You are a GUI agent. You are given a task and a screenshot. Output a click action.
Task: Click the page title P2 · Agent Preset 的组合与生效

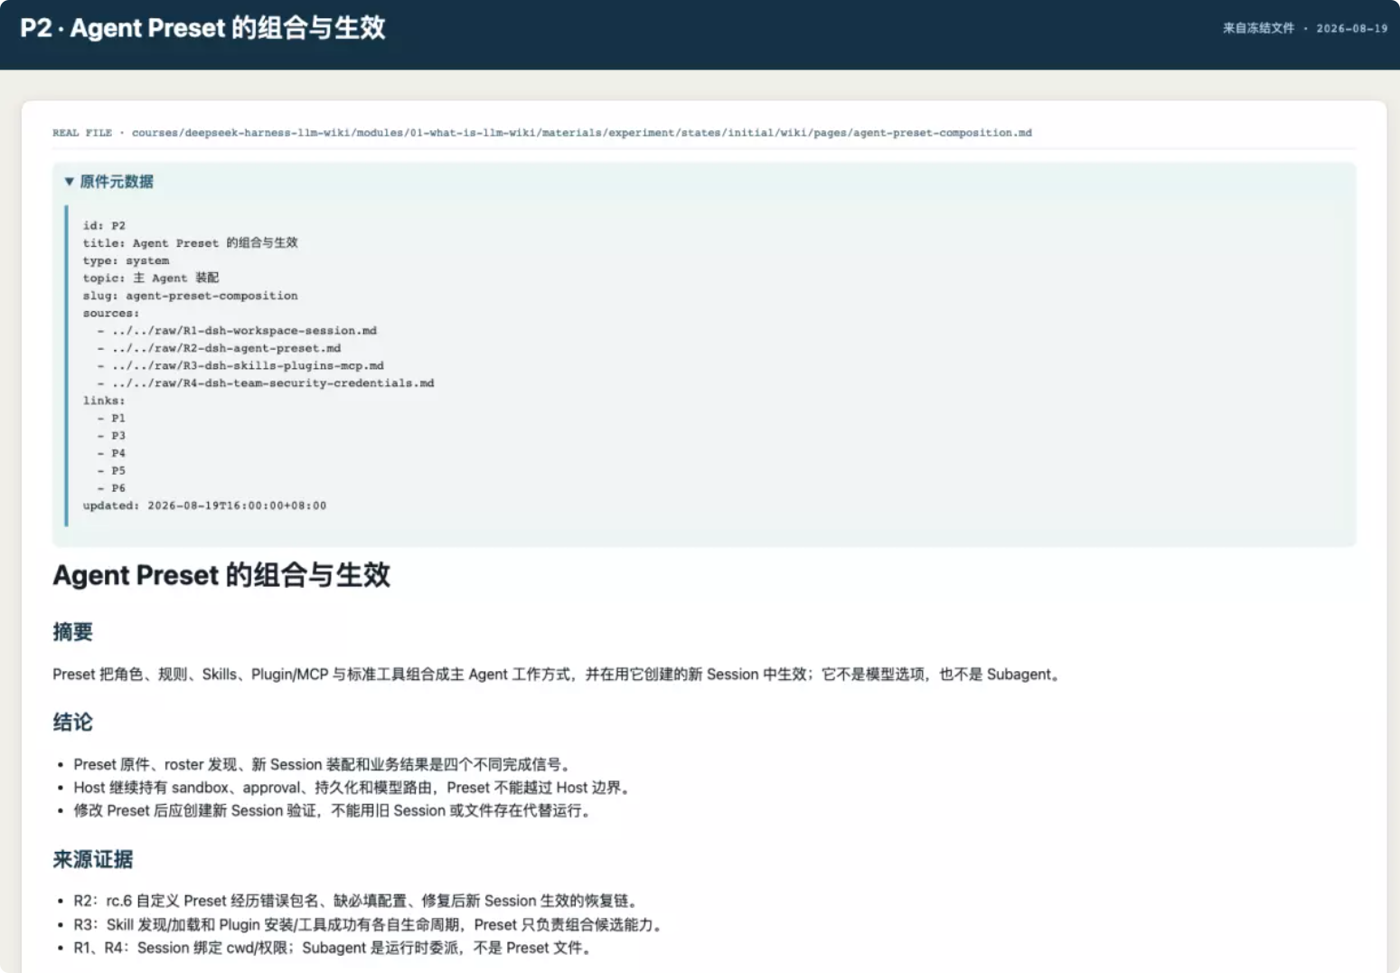pyautogui.click(x=202, y=28)
